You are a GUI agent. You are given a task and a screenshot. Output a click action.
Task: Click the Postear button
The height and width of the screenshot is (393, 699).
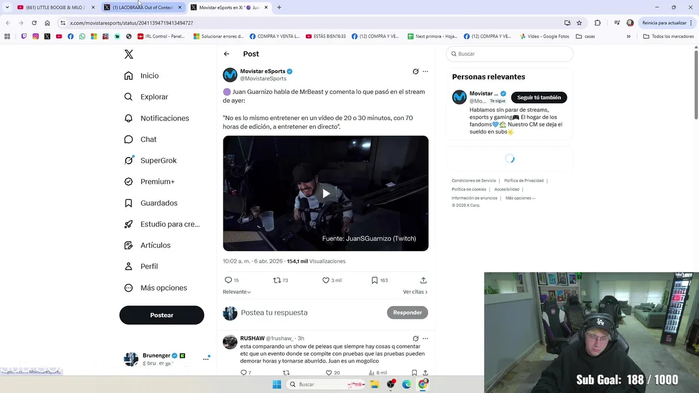162,315
